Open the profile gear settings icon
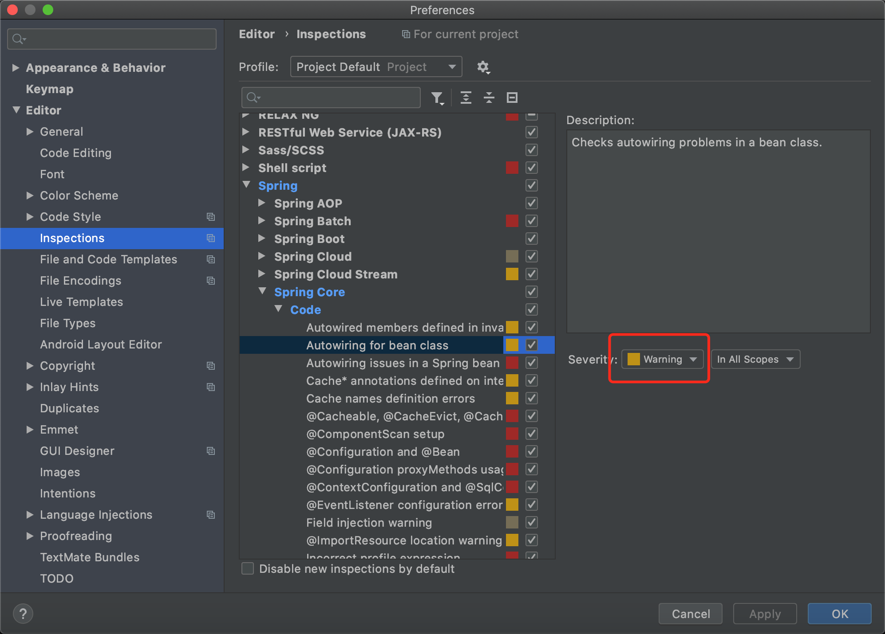 tap(483, 67)
